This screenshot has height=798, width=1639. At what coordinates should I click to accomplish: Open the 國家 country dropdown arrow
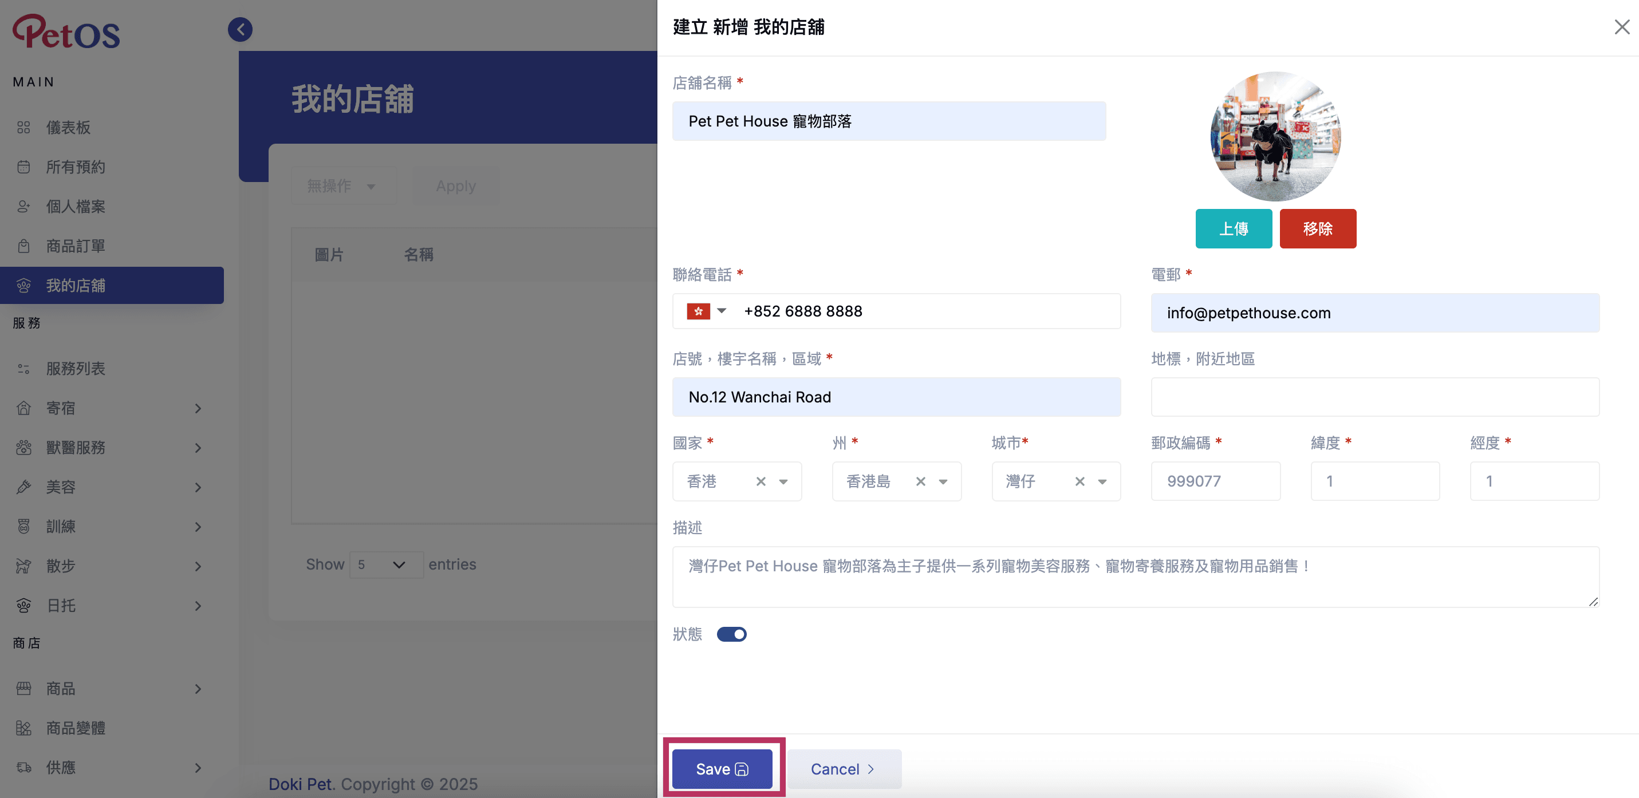pos(783,482)
